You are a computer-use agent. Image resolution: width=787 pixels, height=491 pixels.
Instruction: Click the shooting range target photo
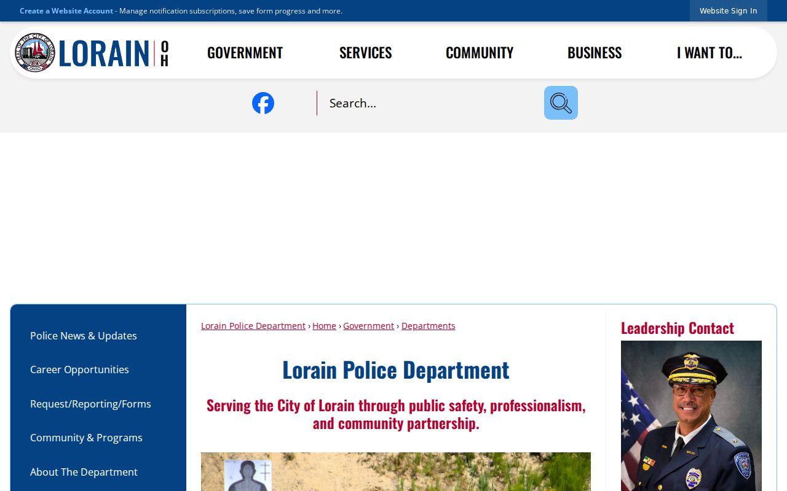coord(396,471)
